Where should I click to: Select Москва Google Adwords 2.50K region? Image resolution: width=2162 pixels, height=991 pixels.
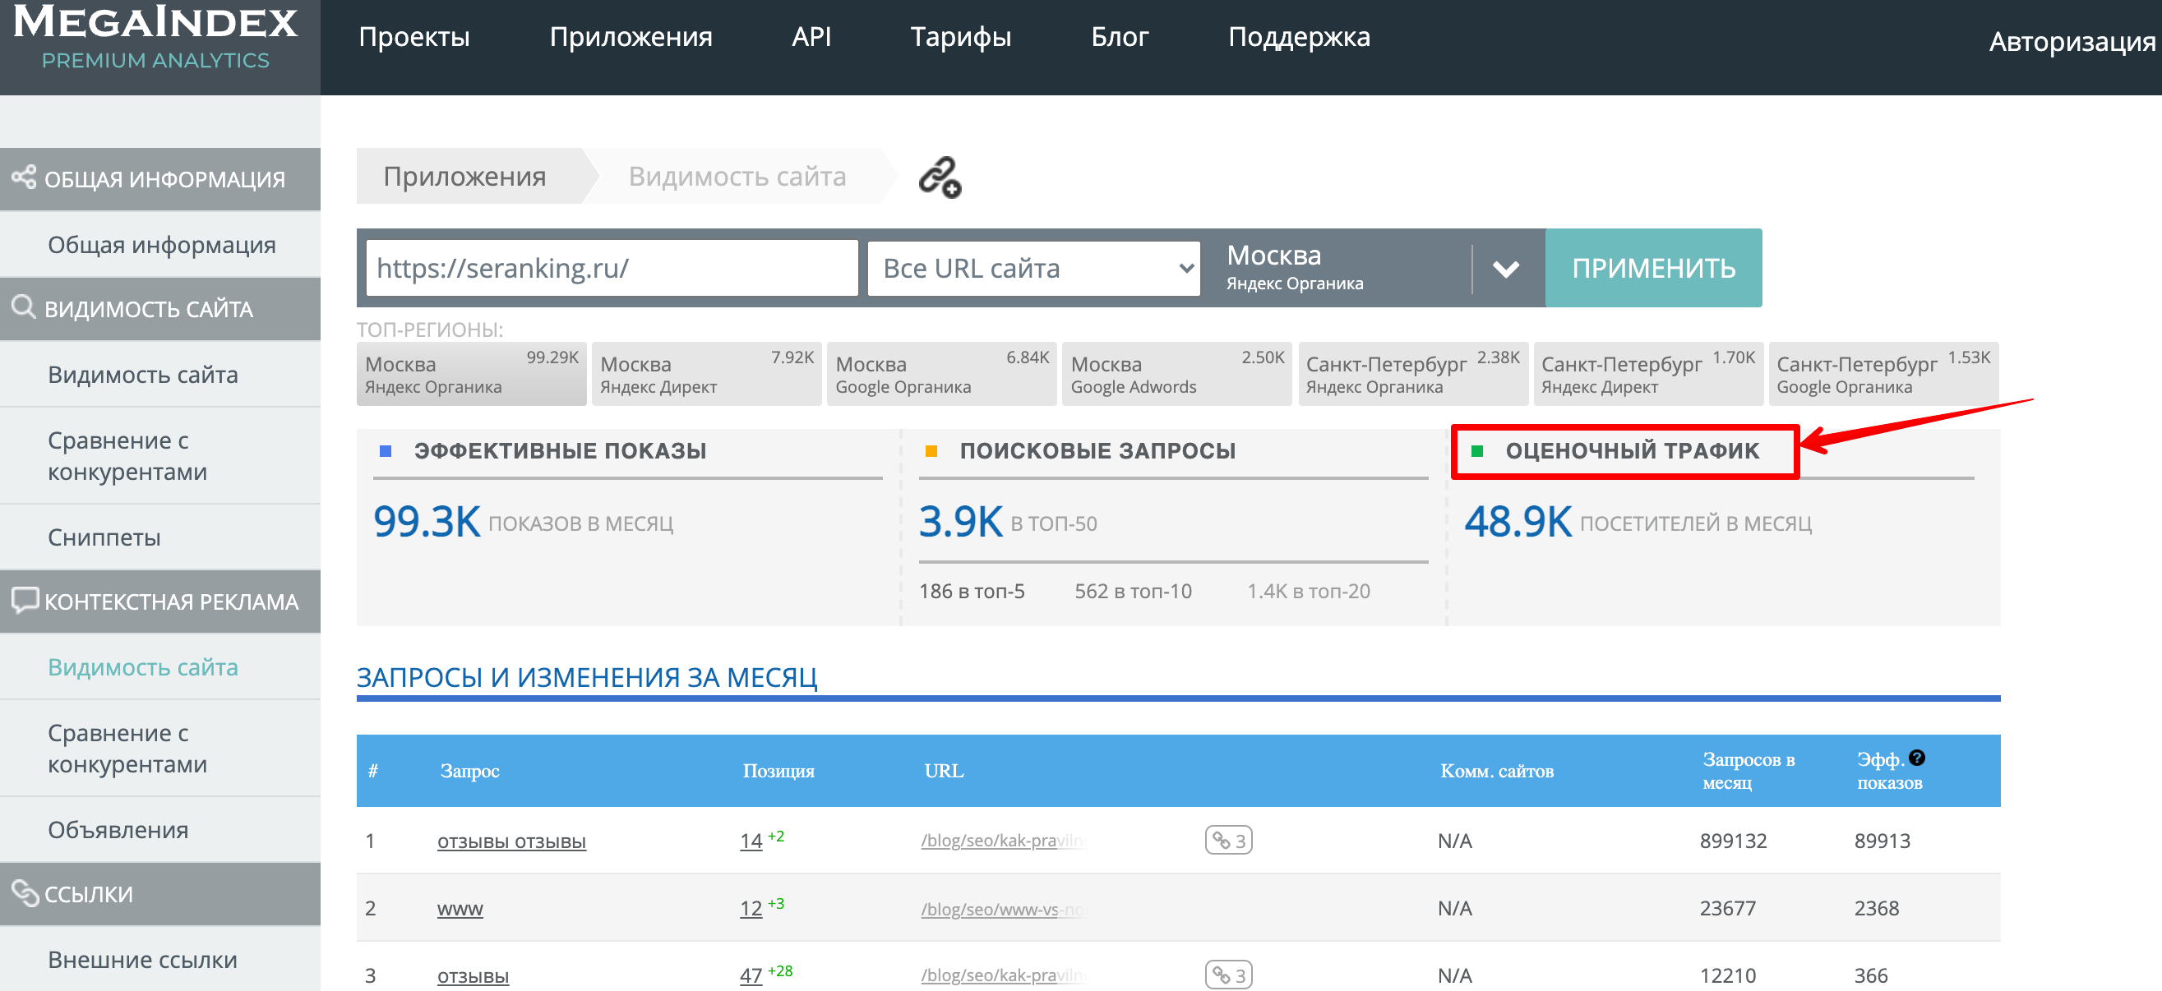pos(1176,374)
